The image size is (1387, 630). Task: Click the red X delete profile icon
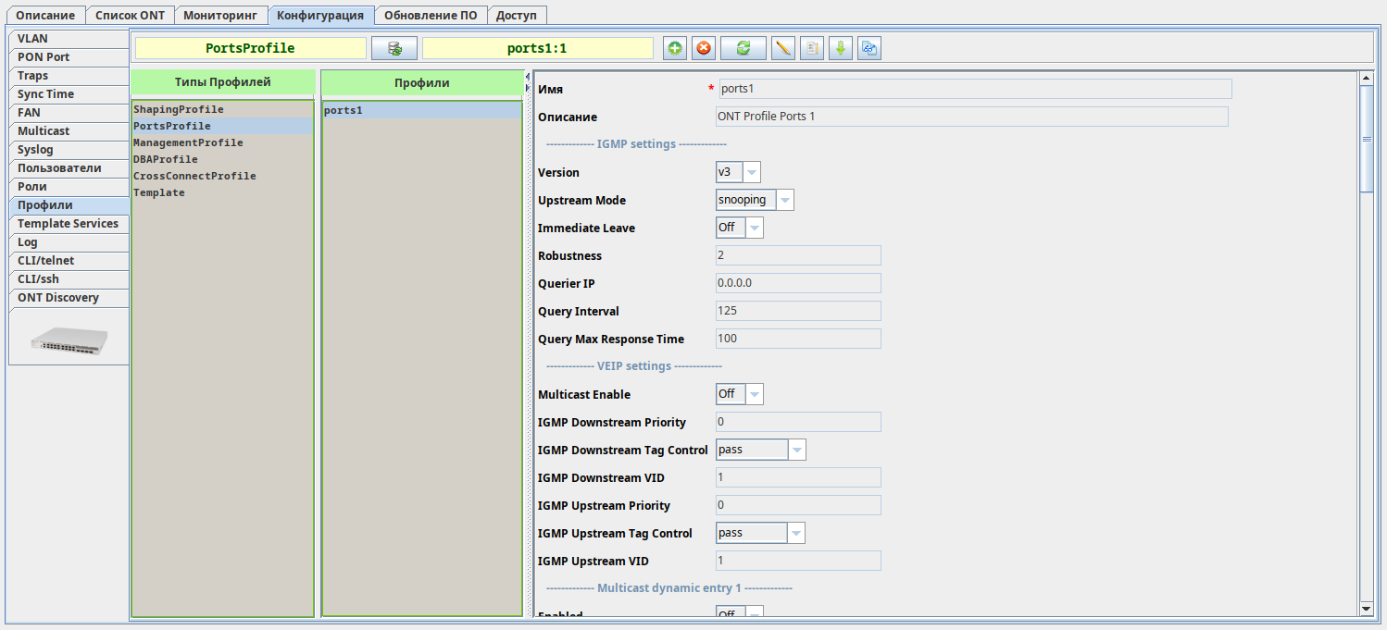tap(704, 48)
